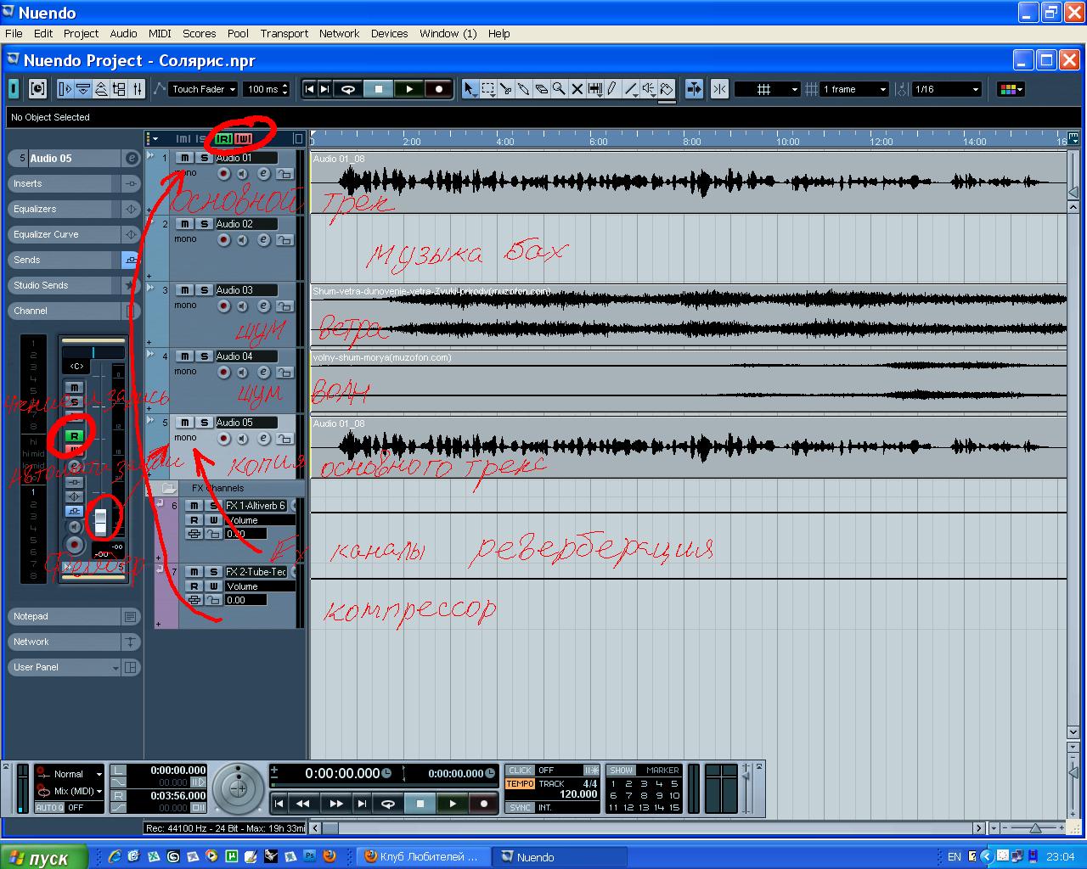The image size is (1087, 869).
Task: Select the Object Selection arrow tool
Action: point(470,89)
